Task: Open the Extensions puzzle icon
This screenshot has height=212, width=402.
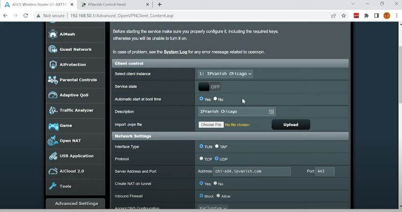Action: click(367, 16)
